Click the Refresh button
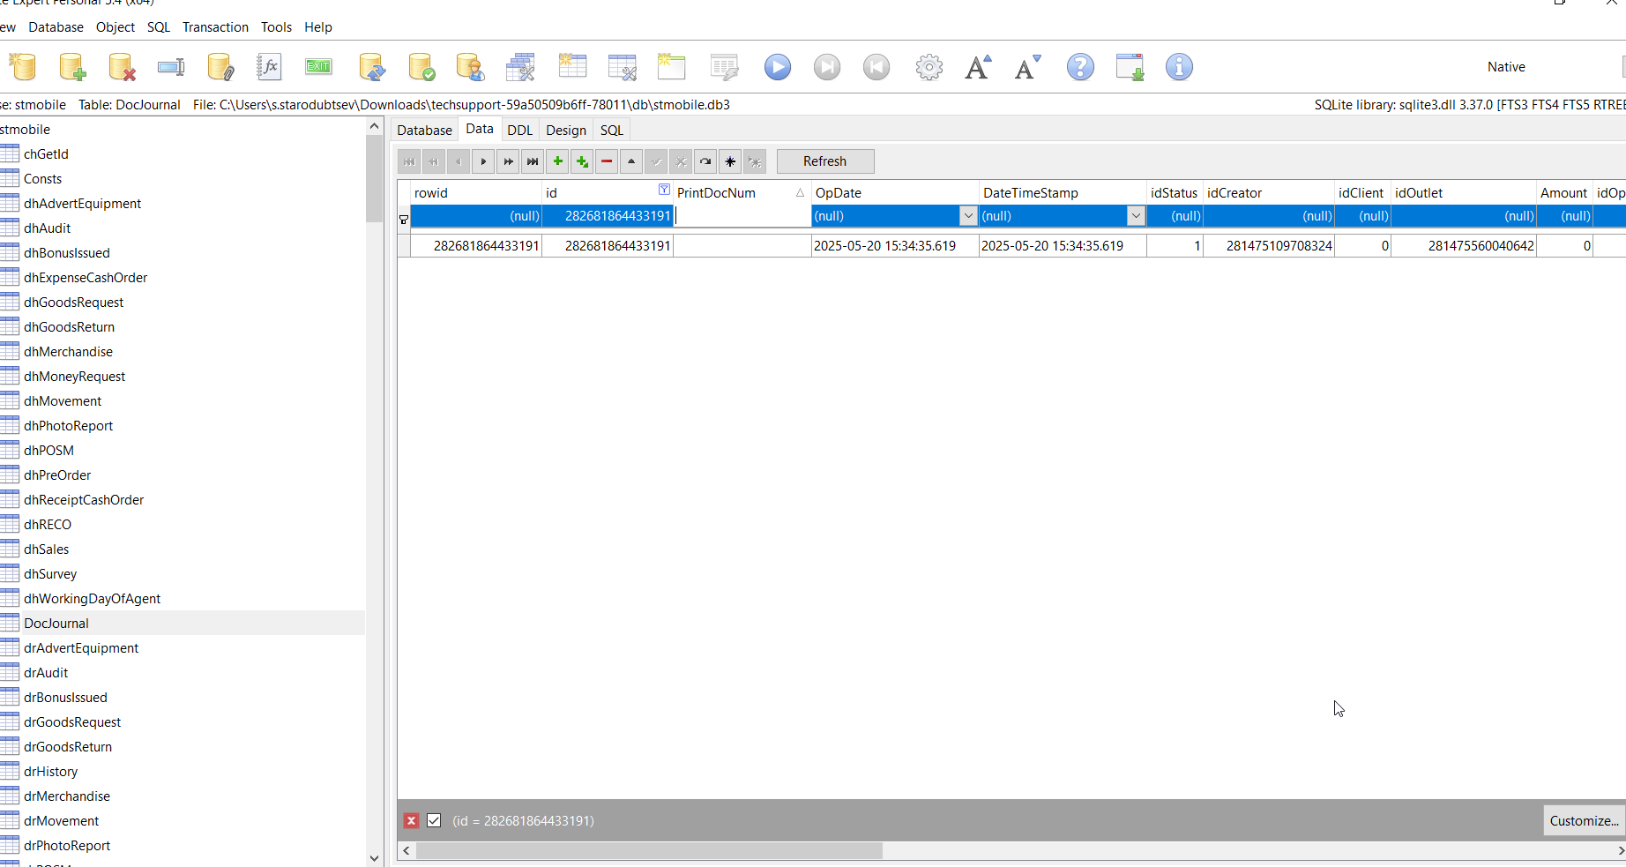Viewport: 1626px width, 867px height. tap(825, 161)
